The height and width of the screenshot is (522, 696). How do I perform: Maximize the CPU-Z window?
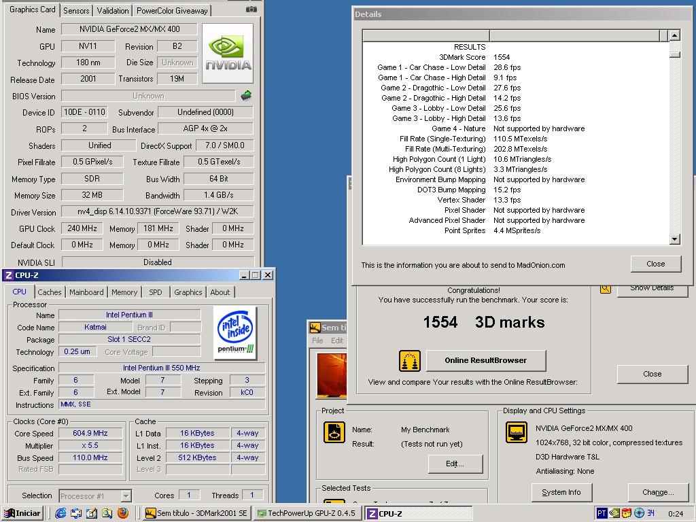(x=256, y=275)
